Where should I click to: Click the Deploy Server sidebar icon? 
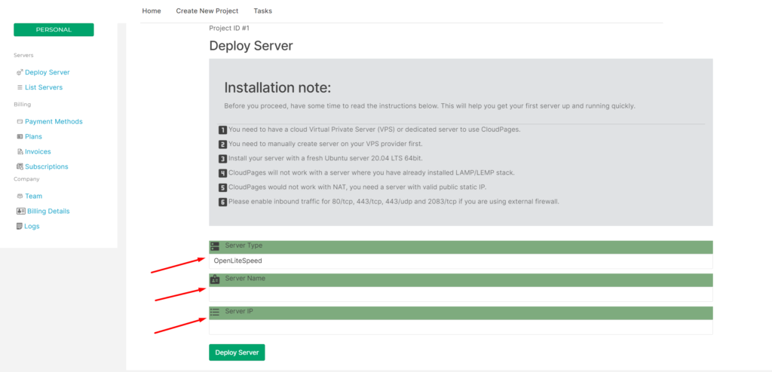20,72
